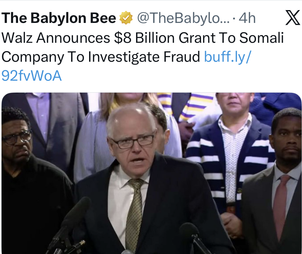Click the word 'Somali' in the tweet
The width and height of the screenshot is (302, 254).
coord(261,38)
